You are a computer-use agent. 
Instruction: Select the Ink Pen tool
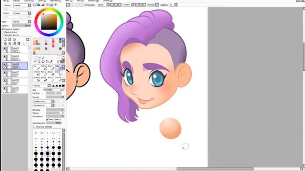(x=58, y=79)
